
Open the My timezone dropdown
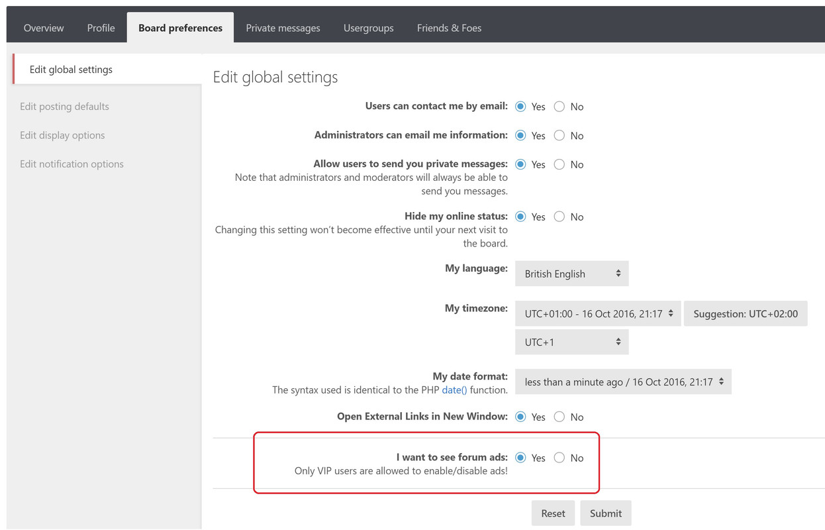598,314
